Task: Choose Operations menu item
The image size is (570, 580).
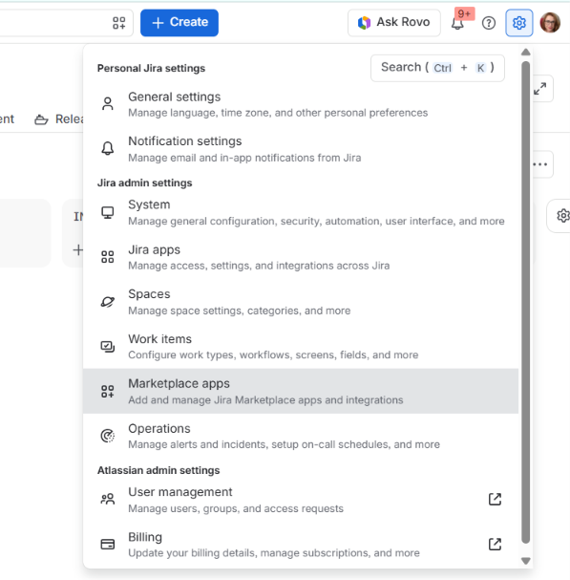Action: click(301, 436)
